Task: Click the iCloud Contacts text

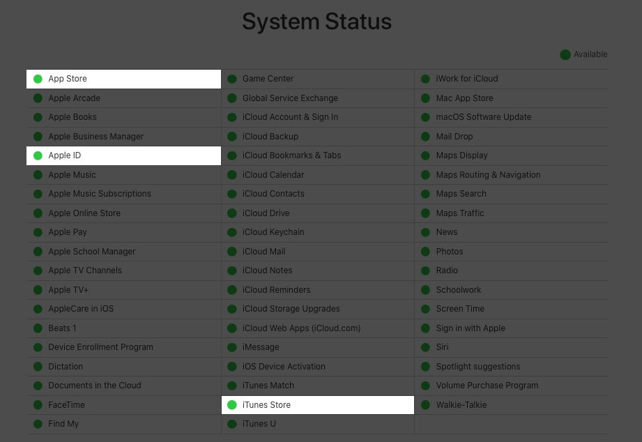Action: click(x=273, y=194)
